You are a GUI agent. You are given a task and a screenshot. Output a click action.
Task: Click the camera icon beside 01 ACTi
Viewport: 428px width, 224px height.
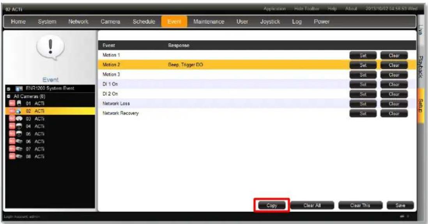pyautogui.click(x=19, y=103)
